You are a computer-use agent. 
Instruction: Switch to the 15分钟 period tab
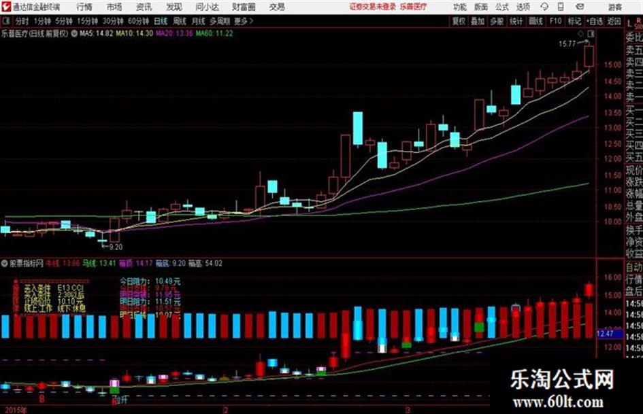(x=87, y=21)
